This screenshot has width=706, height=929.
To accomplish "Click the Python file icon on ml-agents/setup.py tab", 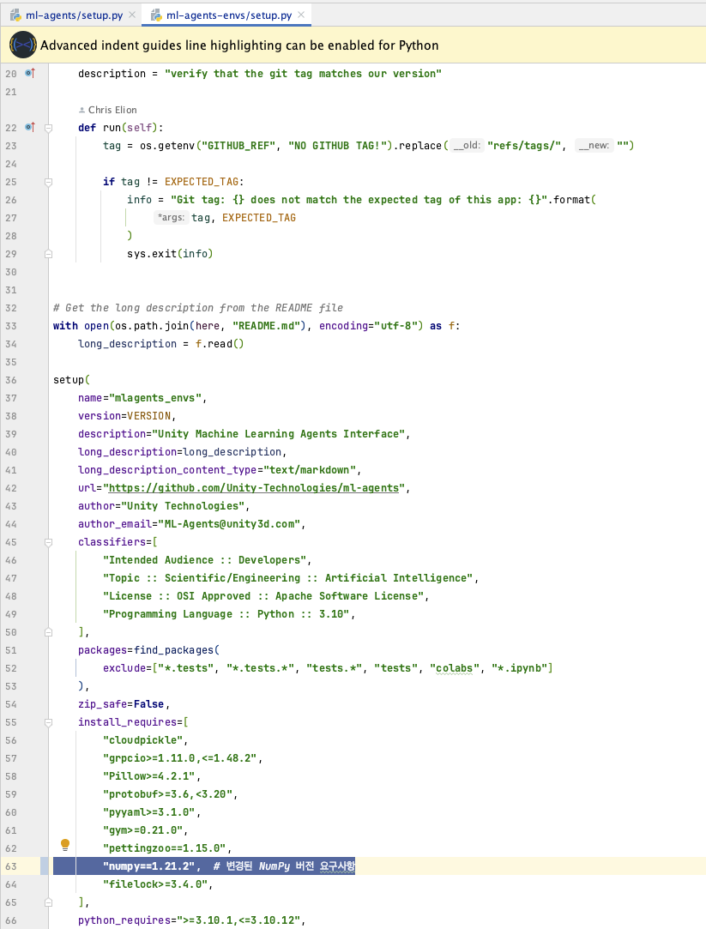I will click(16, 15).
